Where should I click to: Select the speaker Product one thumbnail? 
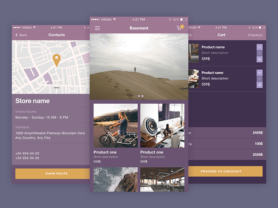163,127
